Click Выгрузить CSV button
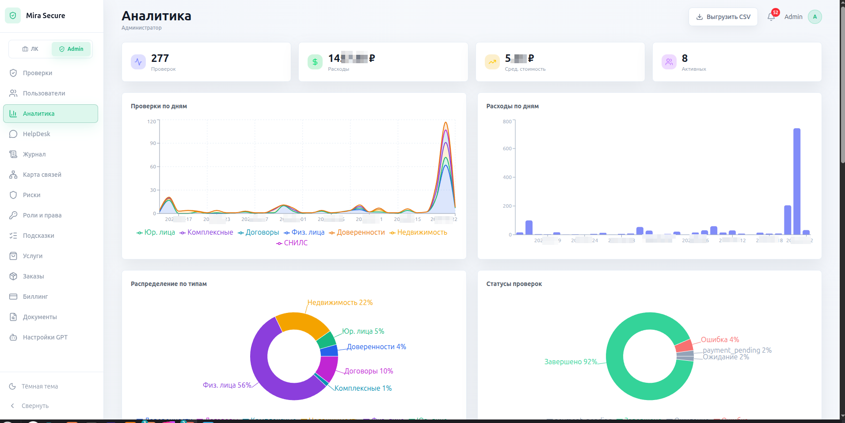 click(723, 17)
